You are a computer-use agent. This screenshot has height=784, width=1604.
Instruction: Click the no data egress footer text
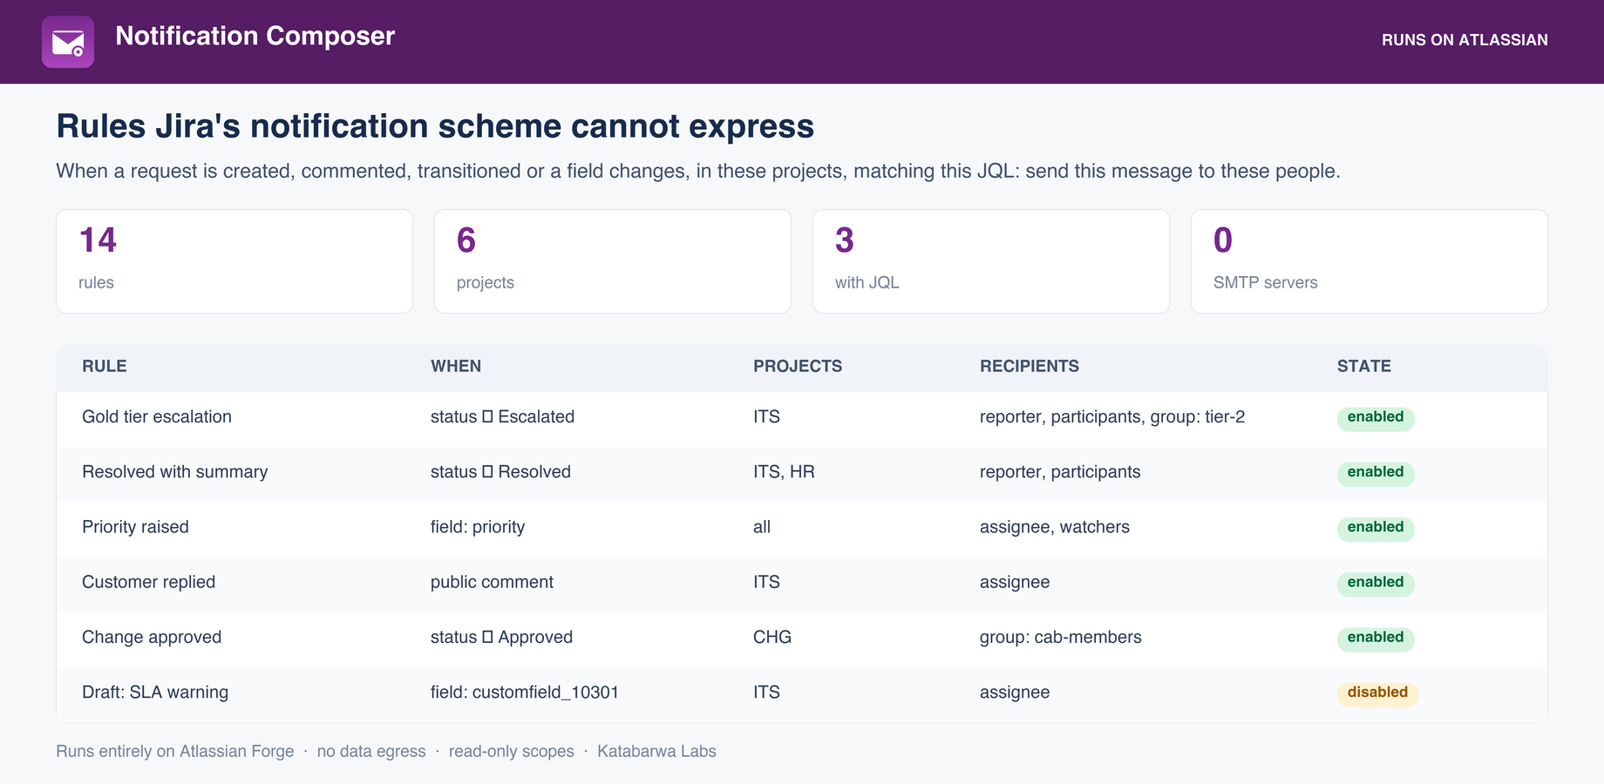(371, 751)
